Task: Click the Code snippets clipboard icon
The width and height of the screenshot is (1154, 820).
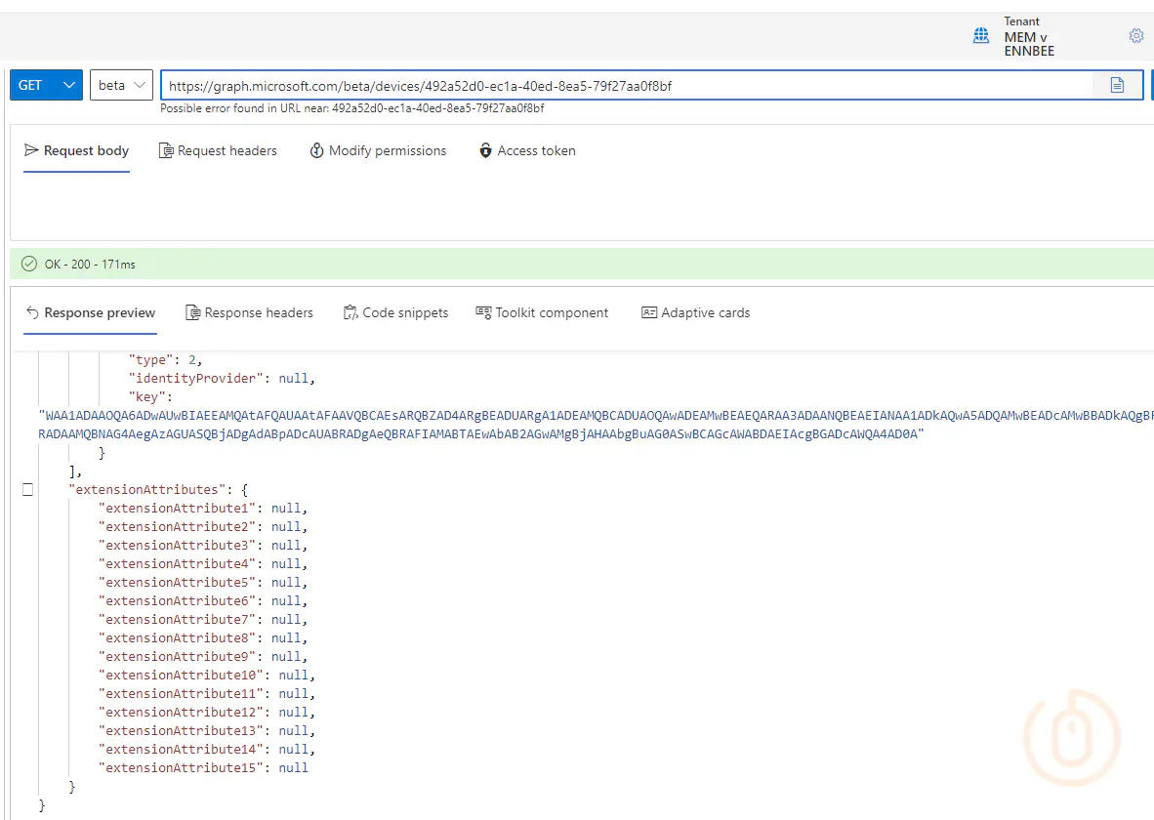Action: [350, 313]
